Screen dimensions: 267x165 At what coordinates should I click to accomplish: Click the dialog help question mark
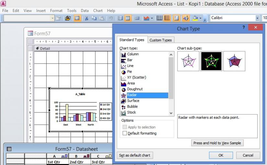coord(244,28)
